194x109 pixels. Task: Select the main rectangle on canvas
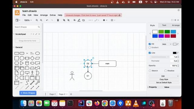[x=107, y=64]
